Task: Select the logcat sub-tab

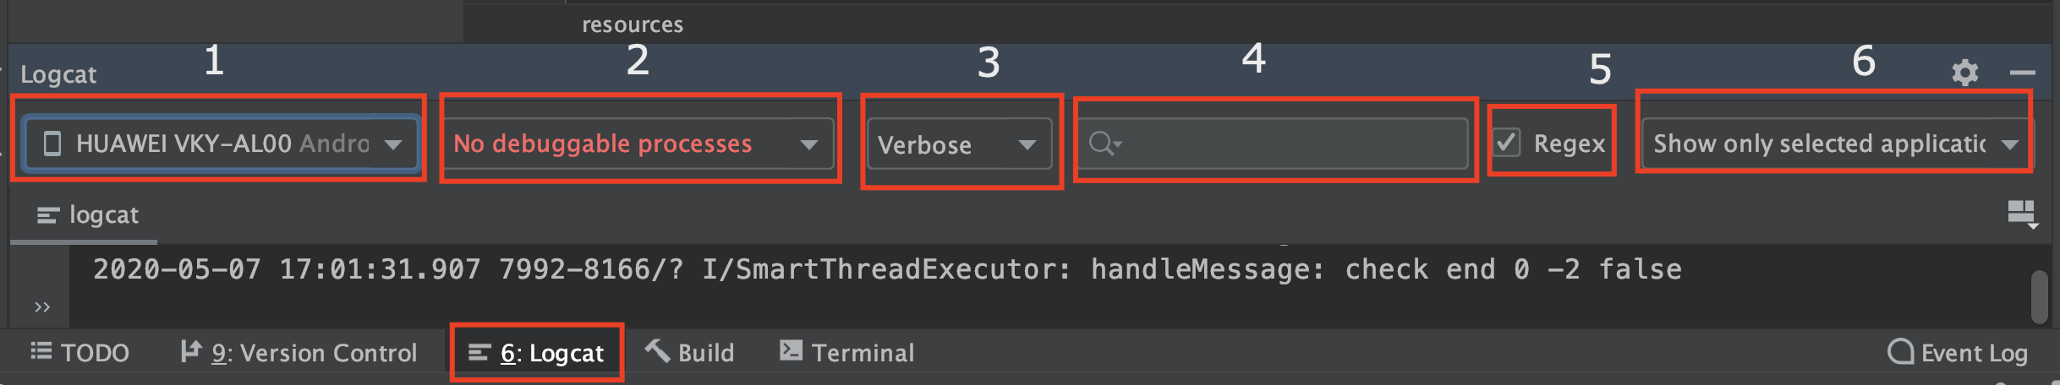Action: (87, 215)
